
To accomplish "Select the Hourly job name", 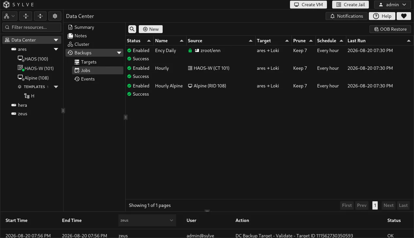I will (162, 68).
